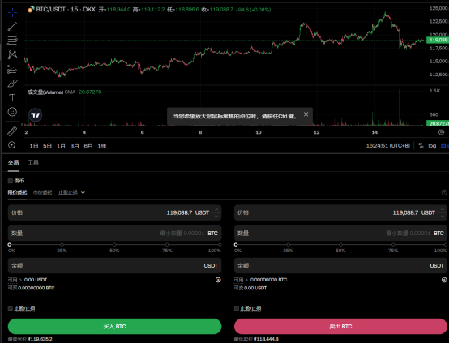Select the 市价委托 order type tab
Viewport: 449px width, 343px height.
tap(42, 192)
